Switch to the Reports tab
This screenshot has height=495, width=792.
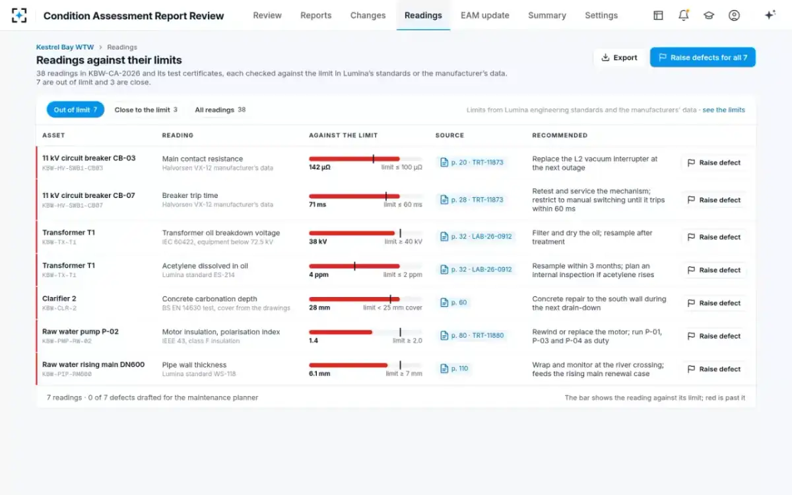click(316, 15)
